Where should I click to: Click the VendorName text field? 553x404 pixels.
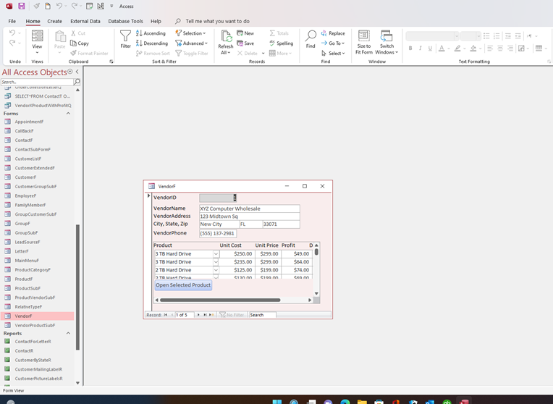coord(249,209)
